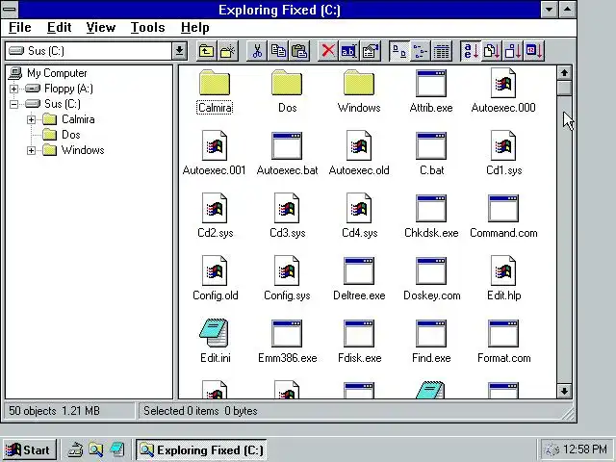The image size is (616, 462).
Task: Switch to small icons list view
Action: 421,51
